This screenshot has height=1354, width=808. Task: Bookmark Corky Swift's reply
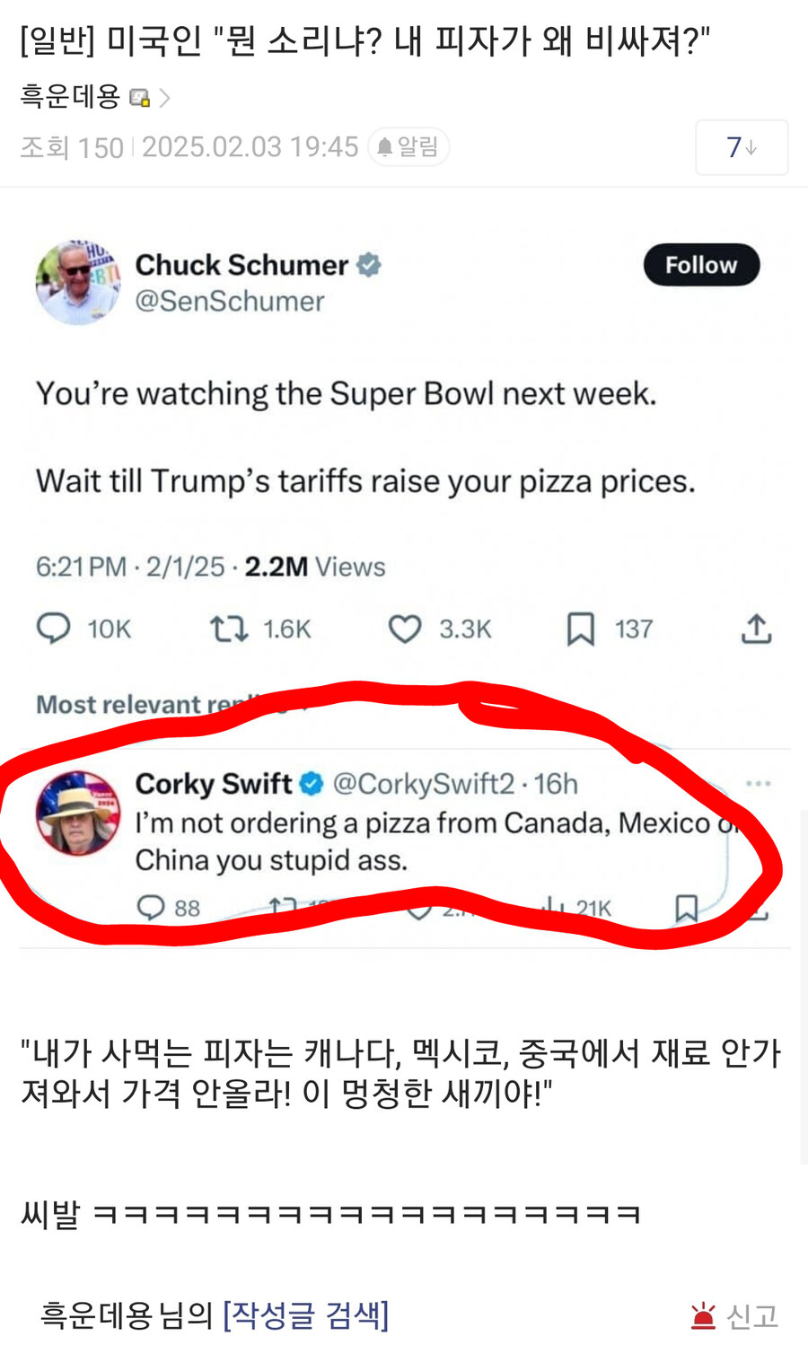tap(687, 910)
